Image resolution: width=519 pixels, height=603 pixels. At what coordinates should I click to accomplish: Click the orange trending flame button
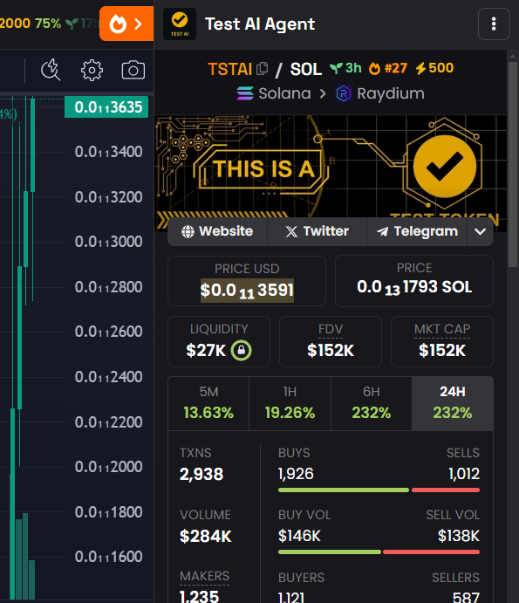point(126,24)
